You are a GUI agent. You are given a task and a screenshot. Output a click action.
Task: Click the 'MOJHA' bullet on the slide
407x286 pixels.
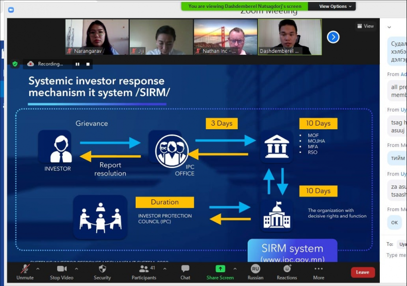coord(316,141)
